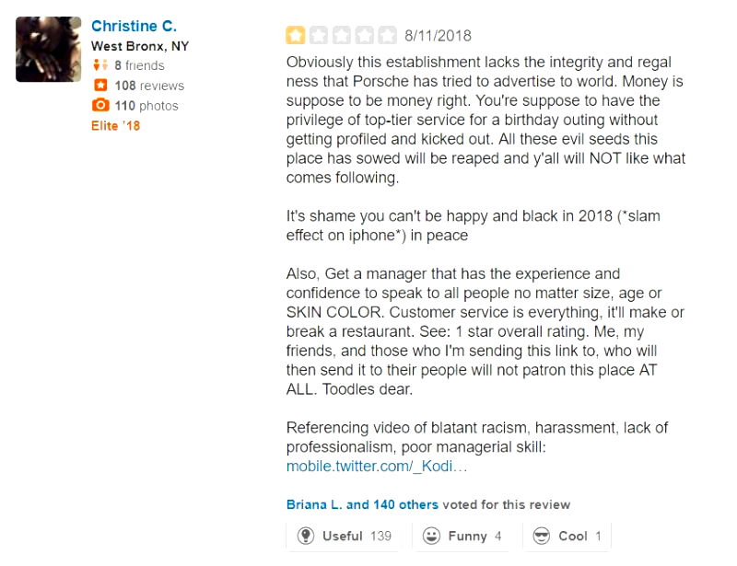
Task: Click the Elite '18 badge
Action: pos(115,126)
